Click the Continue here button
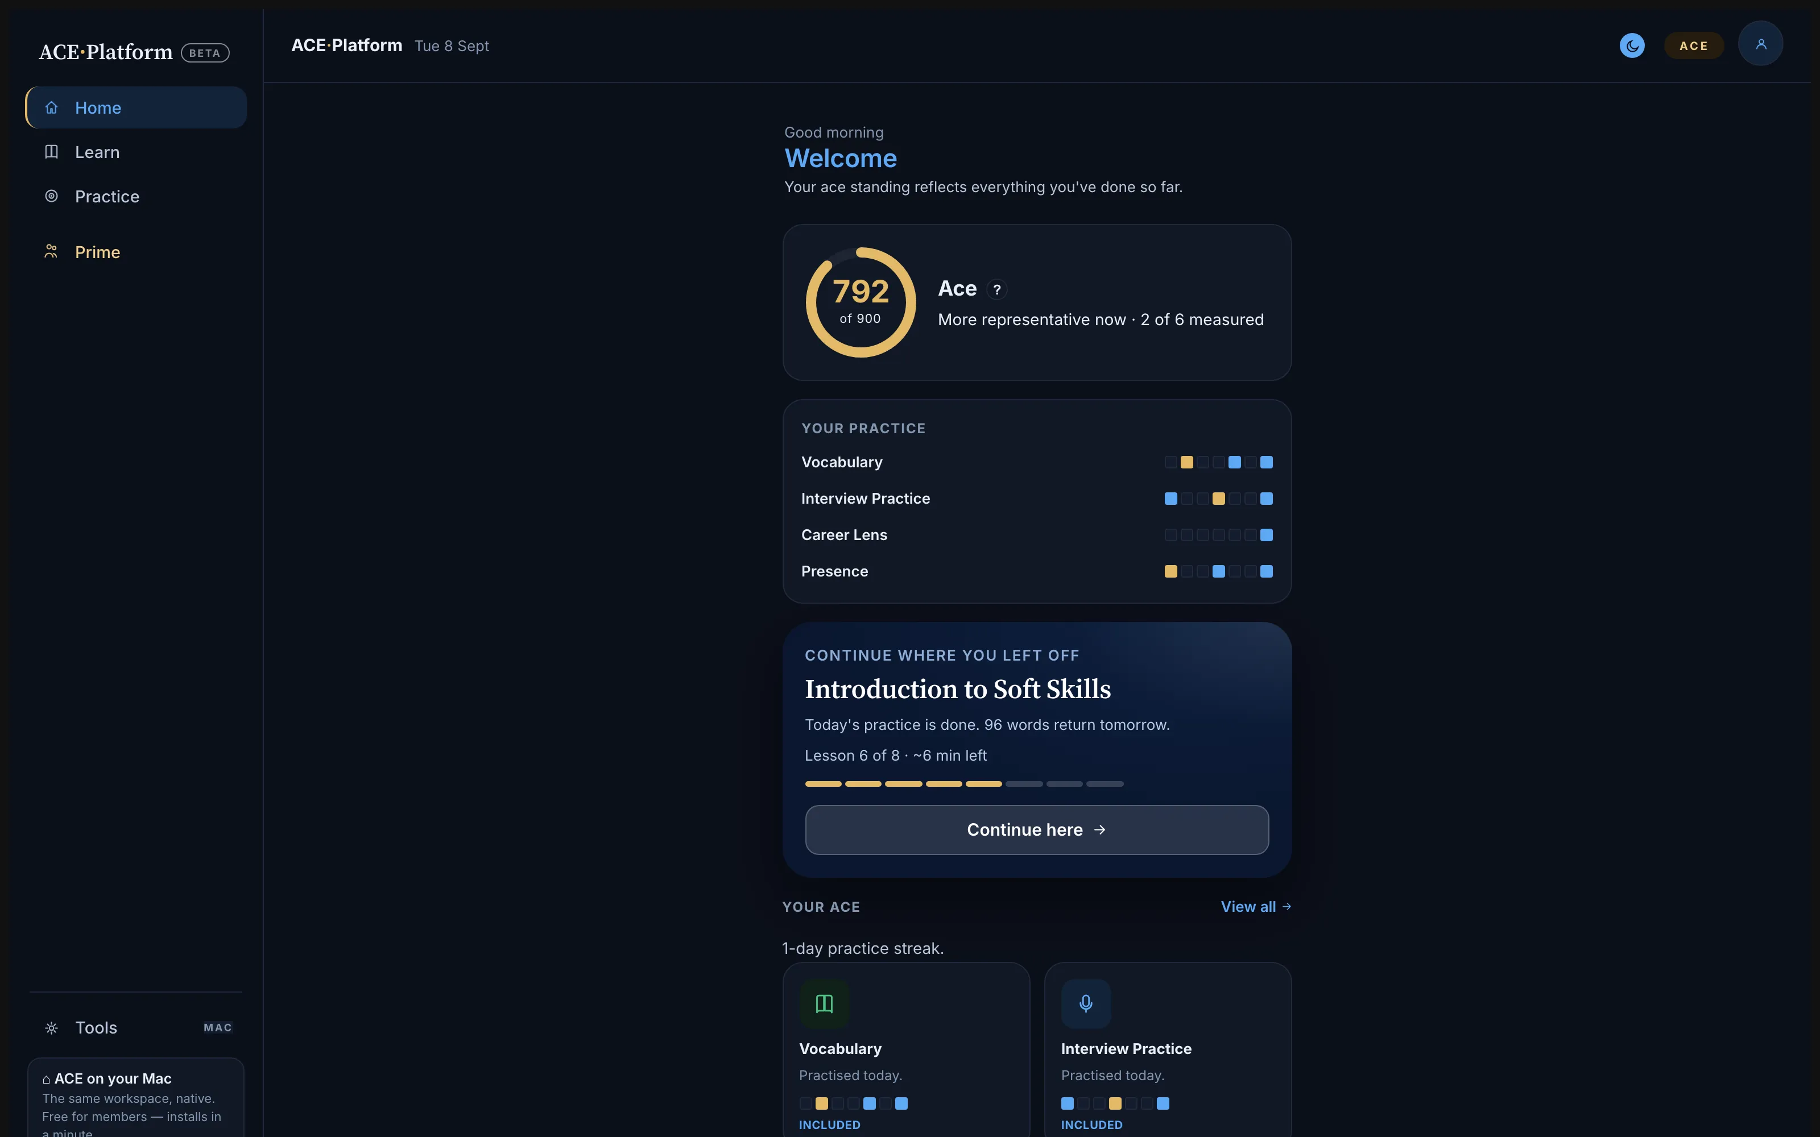The image size is (1820, 1137). coord(1037,829)
